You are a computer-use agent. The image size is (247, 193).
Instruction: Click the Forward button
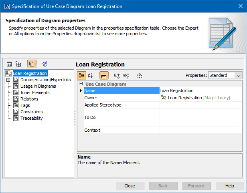click(x=196, y=186)
